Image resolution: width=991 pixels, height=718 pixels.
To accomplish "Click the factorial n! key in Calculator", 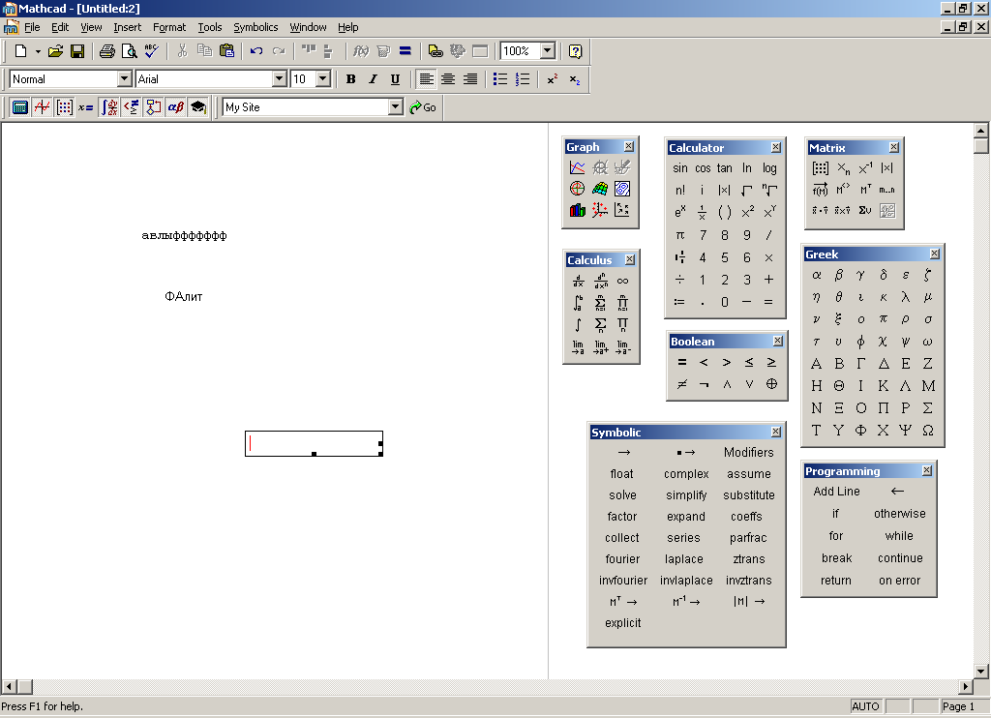I will click(x=680, y=191).
